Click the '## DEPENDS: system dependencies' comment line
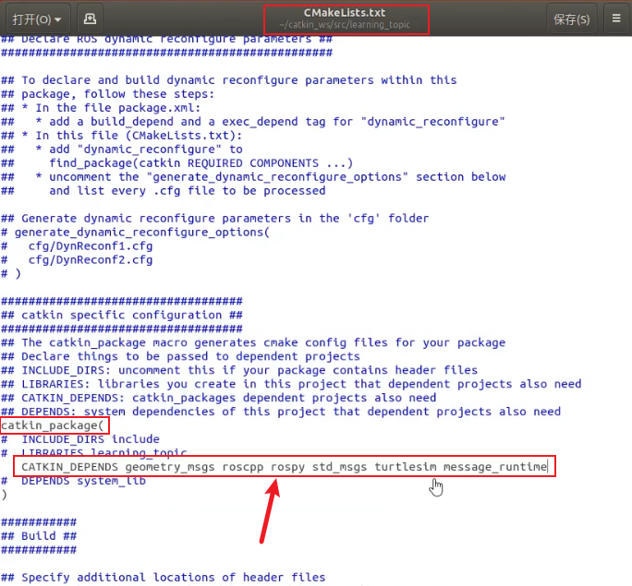This screenshot has height=586, width=632. coord(281,412)
